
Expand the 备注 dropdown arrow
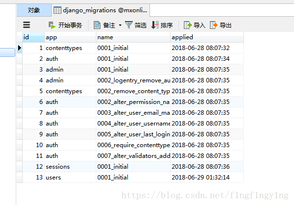coord(120,25)
